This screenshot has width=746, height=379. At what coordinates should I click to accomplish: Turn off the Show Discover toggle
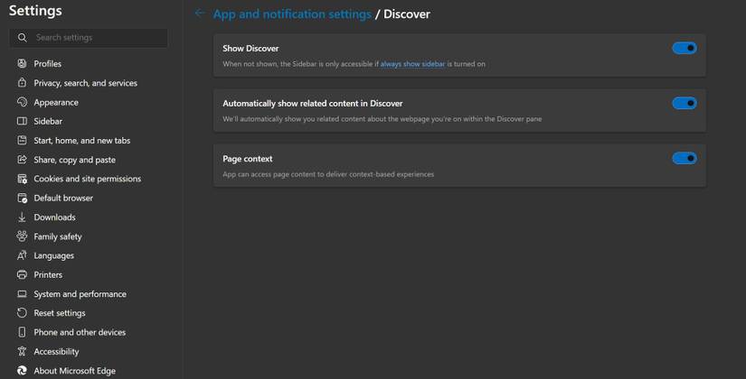pos(684,48)
